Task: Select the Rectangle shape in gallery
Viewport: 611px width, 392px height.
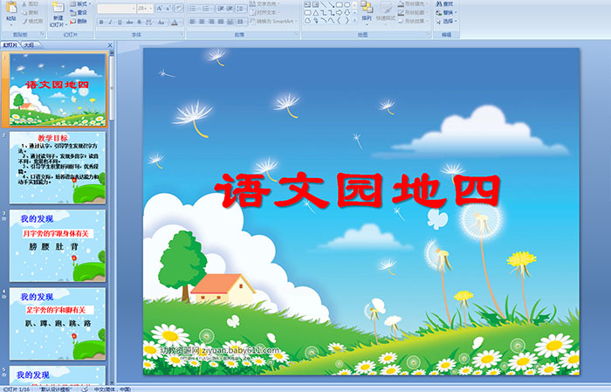Action: (340, 4)
